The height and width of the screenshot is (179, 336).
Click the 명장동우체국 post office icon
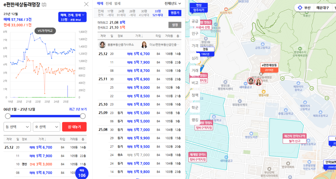[240, 102]
